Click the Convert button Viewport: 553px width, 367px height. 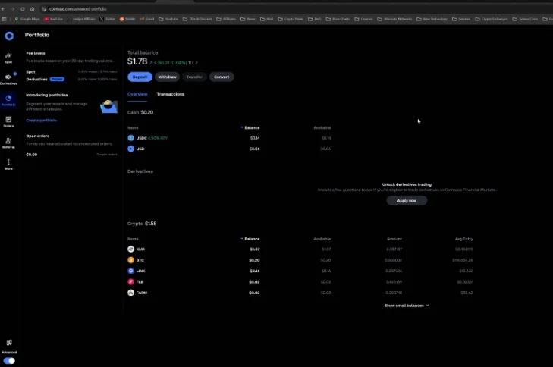(x=222, y=77)
